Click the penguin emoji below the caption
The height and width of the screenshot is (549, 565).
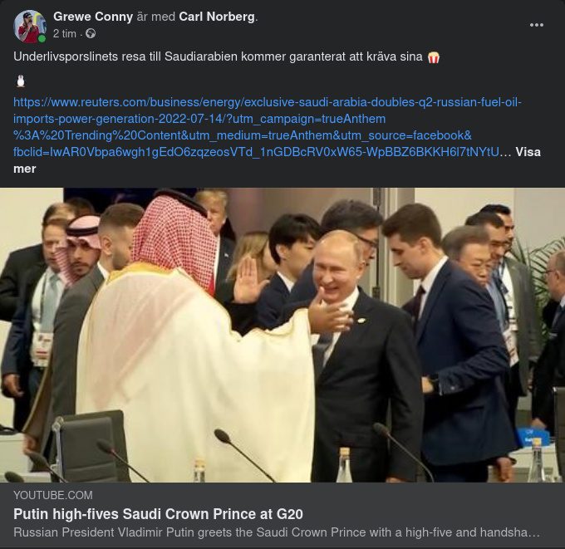(x=21, y=81)
